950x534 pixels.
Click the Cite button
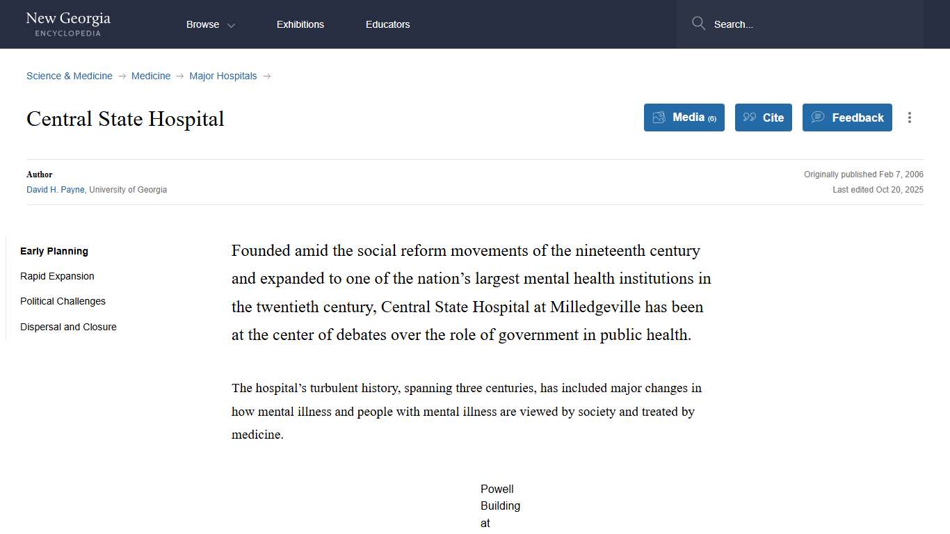pyautogui.click(x=763, y=118)
